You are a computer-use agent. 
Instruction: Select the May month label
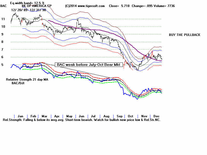(x=69, y=116)
